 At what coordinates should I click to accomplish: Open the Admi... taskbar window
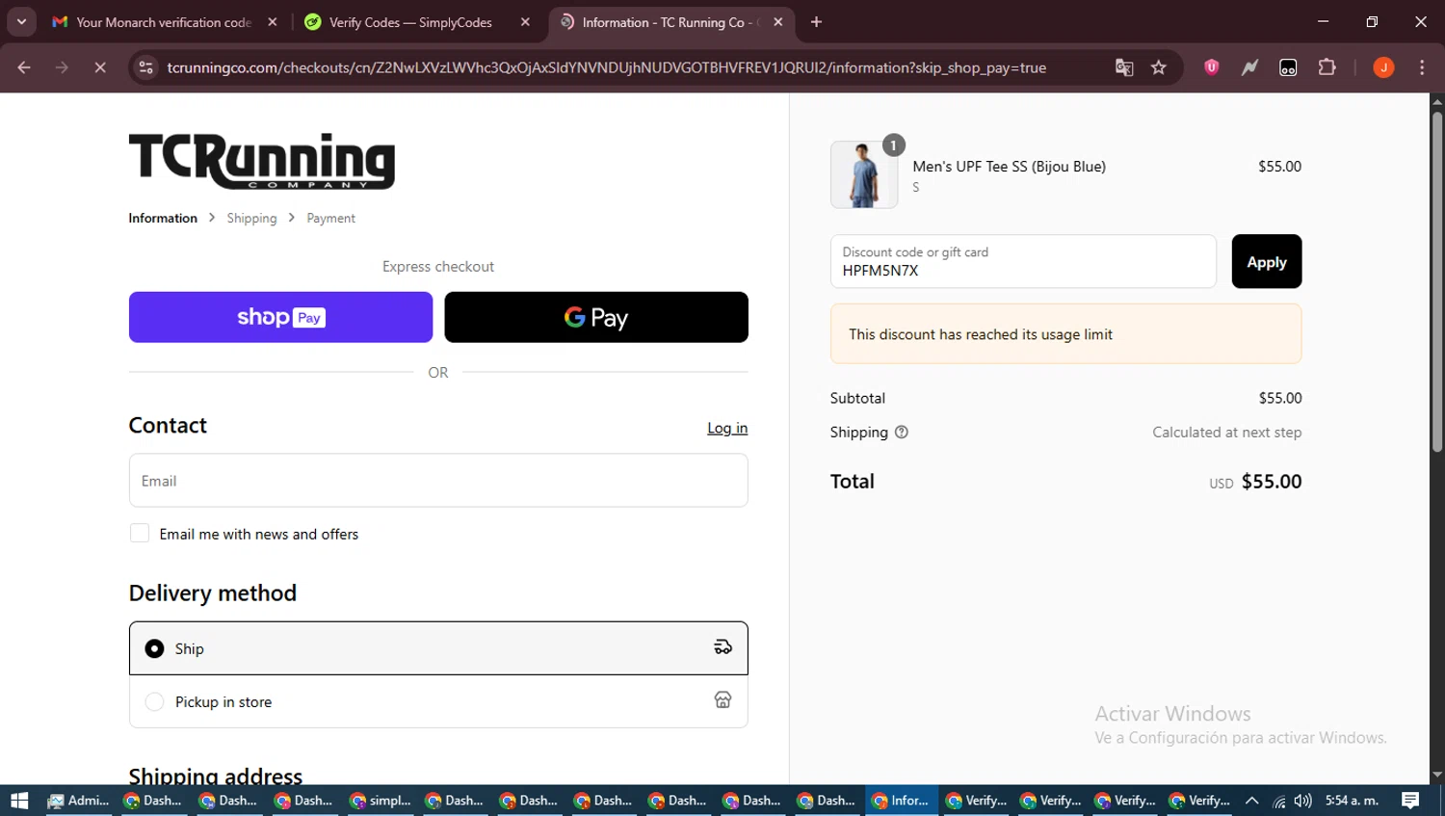[79, 801]
